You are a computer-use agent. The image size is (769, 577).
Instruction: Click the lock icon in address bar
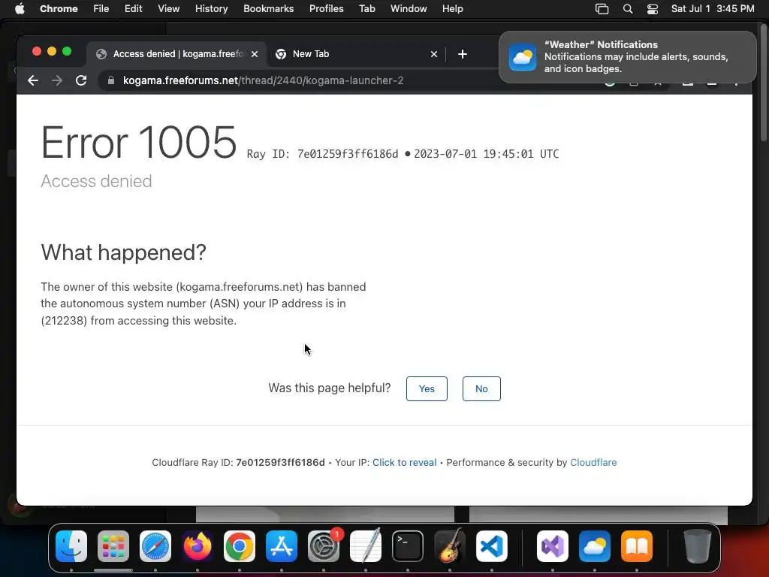coord(111,80)
